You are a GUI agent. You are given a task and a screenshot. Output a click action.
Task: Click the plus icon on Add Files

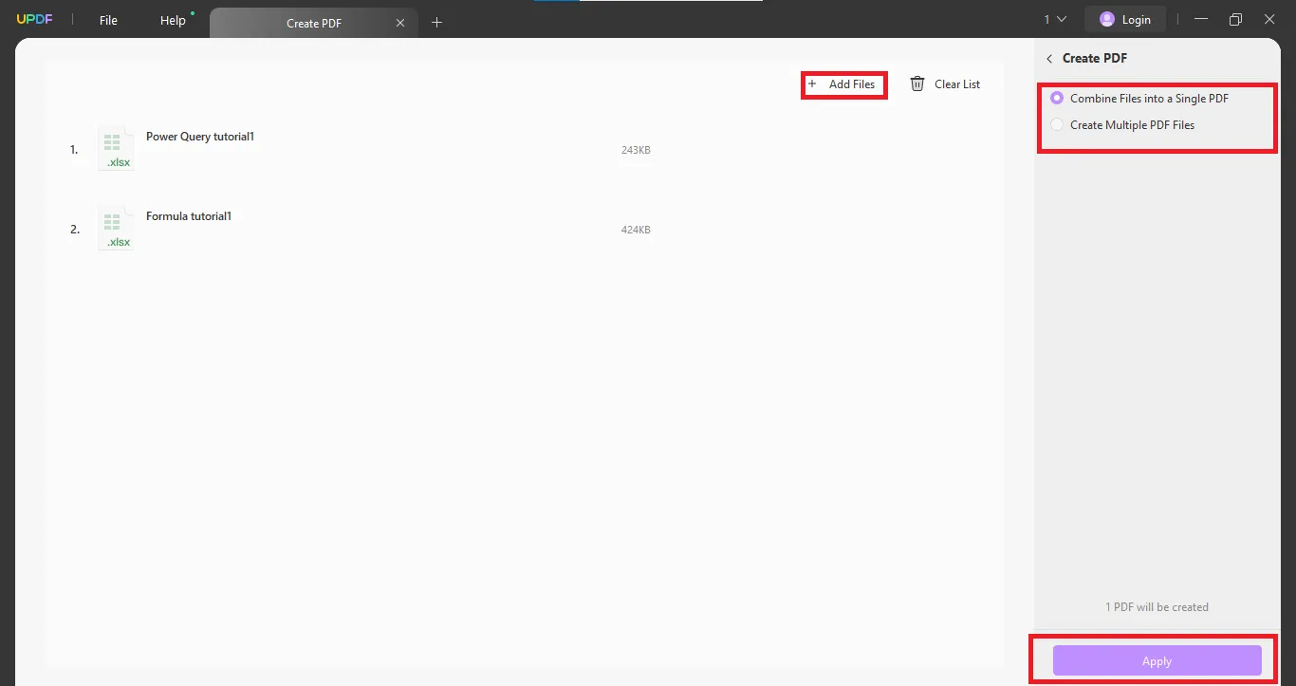point(813,84)
